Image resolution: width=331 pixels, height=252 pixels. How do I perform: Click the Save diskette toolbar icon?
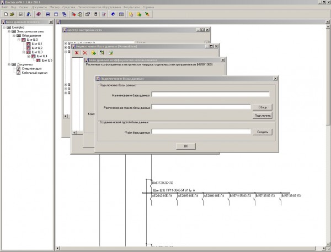pos(20,13)
